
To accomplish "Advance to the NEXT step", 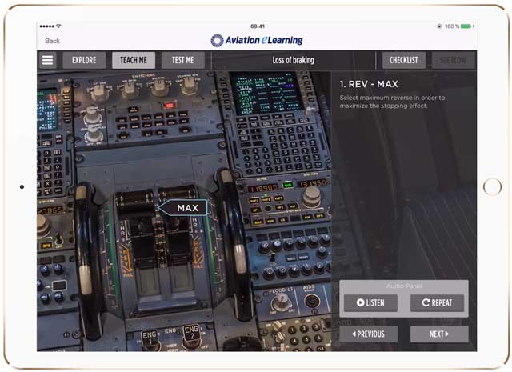I will point(439,334).
